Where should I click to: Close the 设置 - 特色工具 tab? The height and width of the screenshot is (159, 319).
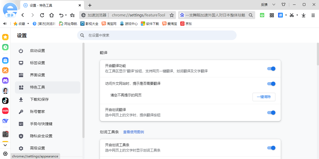80,5
